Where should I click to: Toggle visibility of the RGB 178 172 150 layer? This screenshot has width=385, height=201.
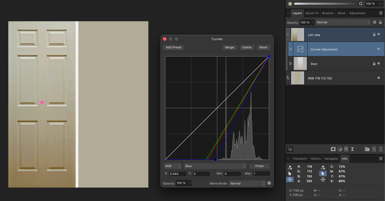pos(378,78)
